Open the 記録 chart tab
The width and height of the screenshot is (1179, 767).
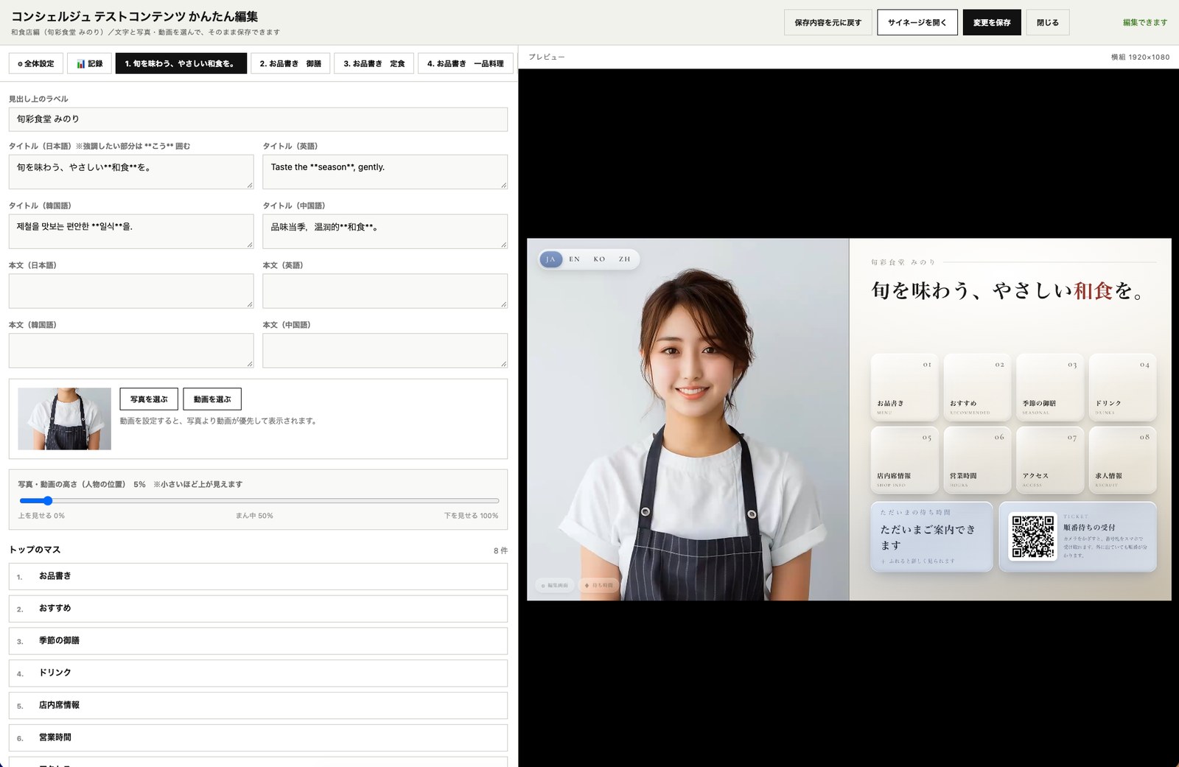[x=90, y=63]
